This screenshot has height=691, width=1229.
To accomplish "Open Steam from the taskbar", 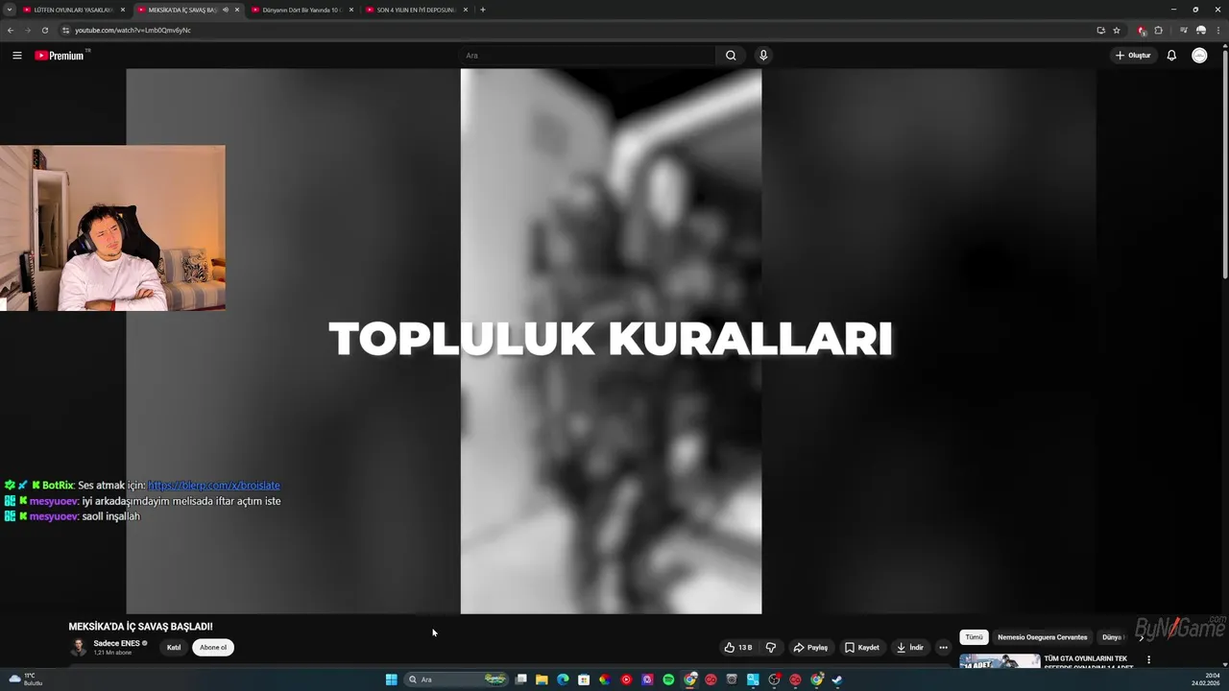I will (x=836, y=679).
